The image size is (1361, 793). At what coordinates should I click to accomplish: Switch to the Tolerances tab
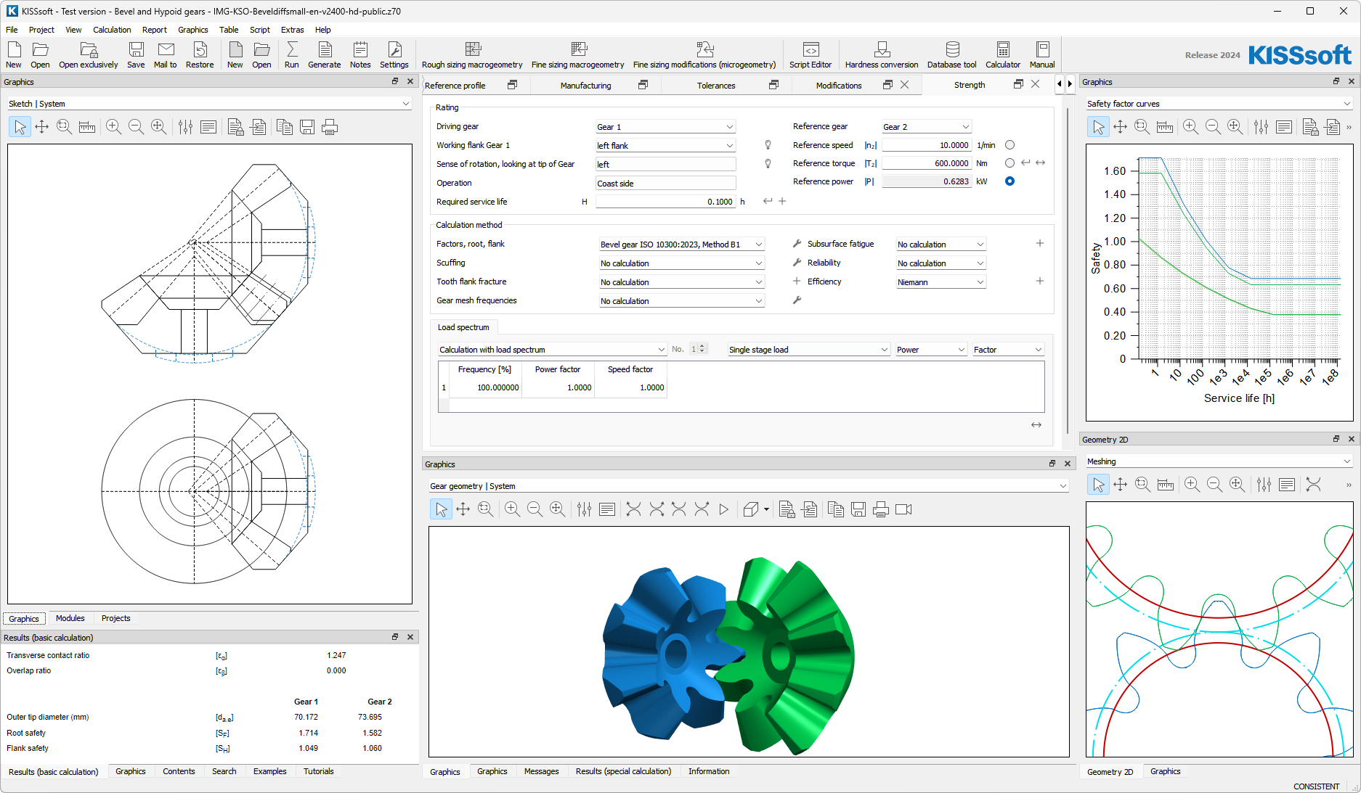pos(716,86)
